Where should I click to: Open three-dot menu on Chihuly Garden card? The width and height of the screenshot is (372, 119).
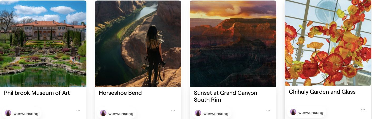click(x=363, y=110)
